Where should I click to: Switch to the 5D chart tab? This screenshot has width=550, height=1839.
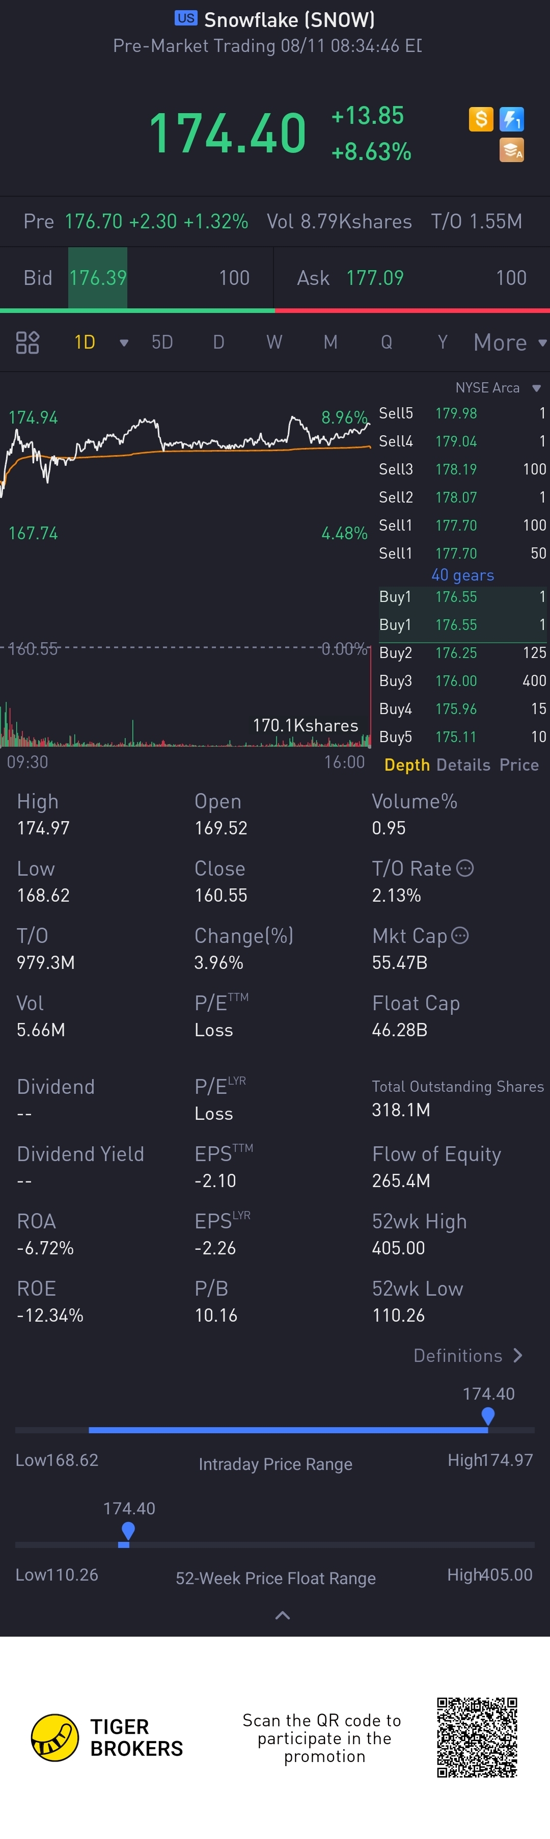click(162, 343)
